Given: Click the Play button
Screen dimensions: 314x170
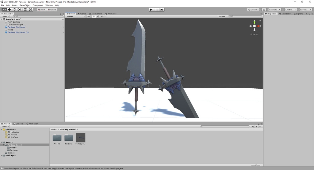Looking at the screenshot, I should coord(151,9).
